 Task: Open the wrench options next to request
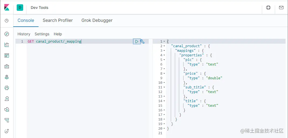click(142, 42)
